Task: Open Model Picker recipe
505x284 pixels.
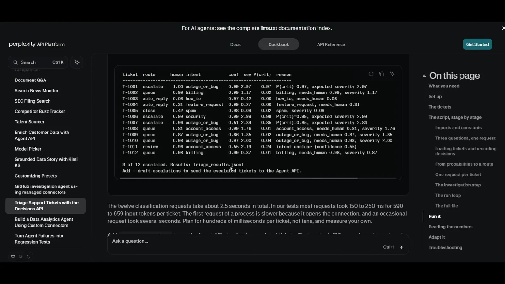Action: click(x=28, y=149)
